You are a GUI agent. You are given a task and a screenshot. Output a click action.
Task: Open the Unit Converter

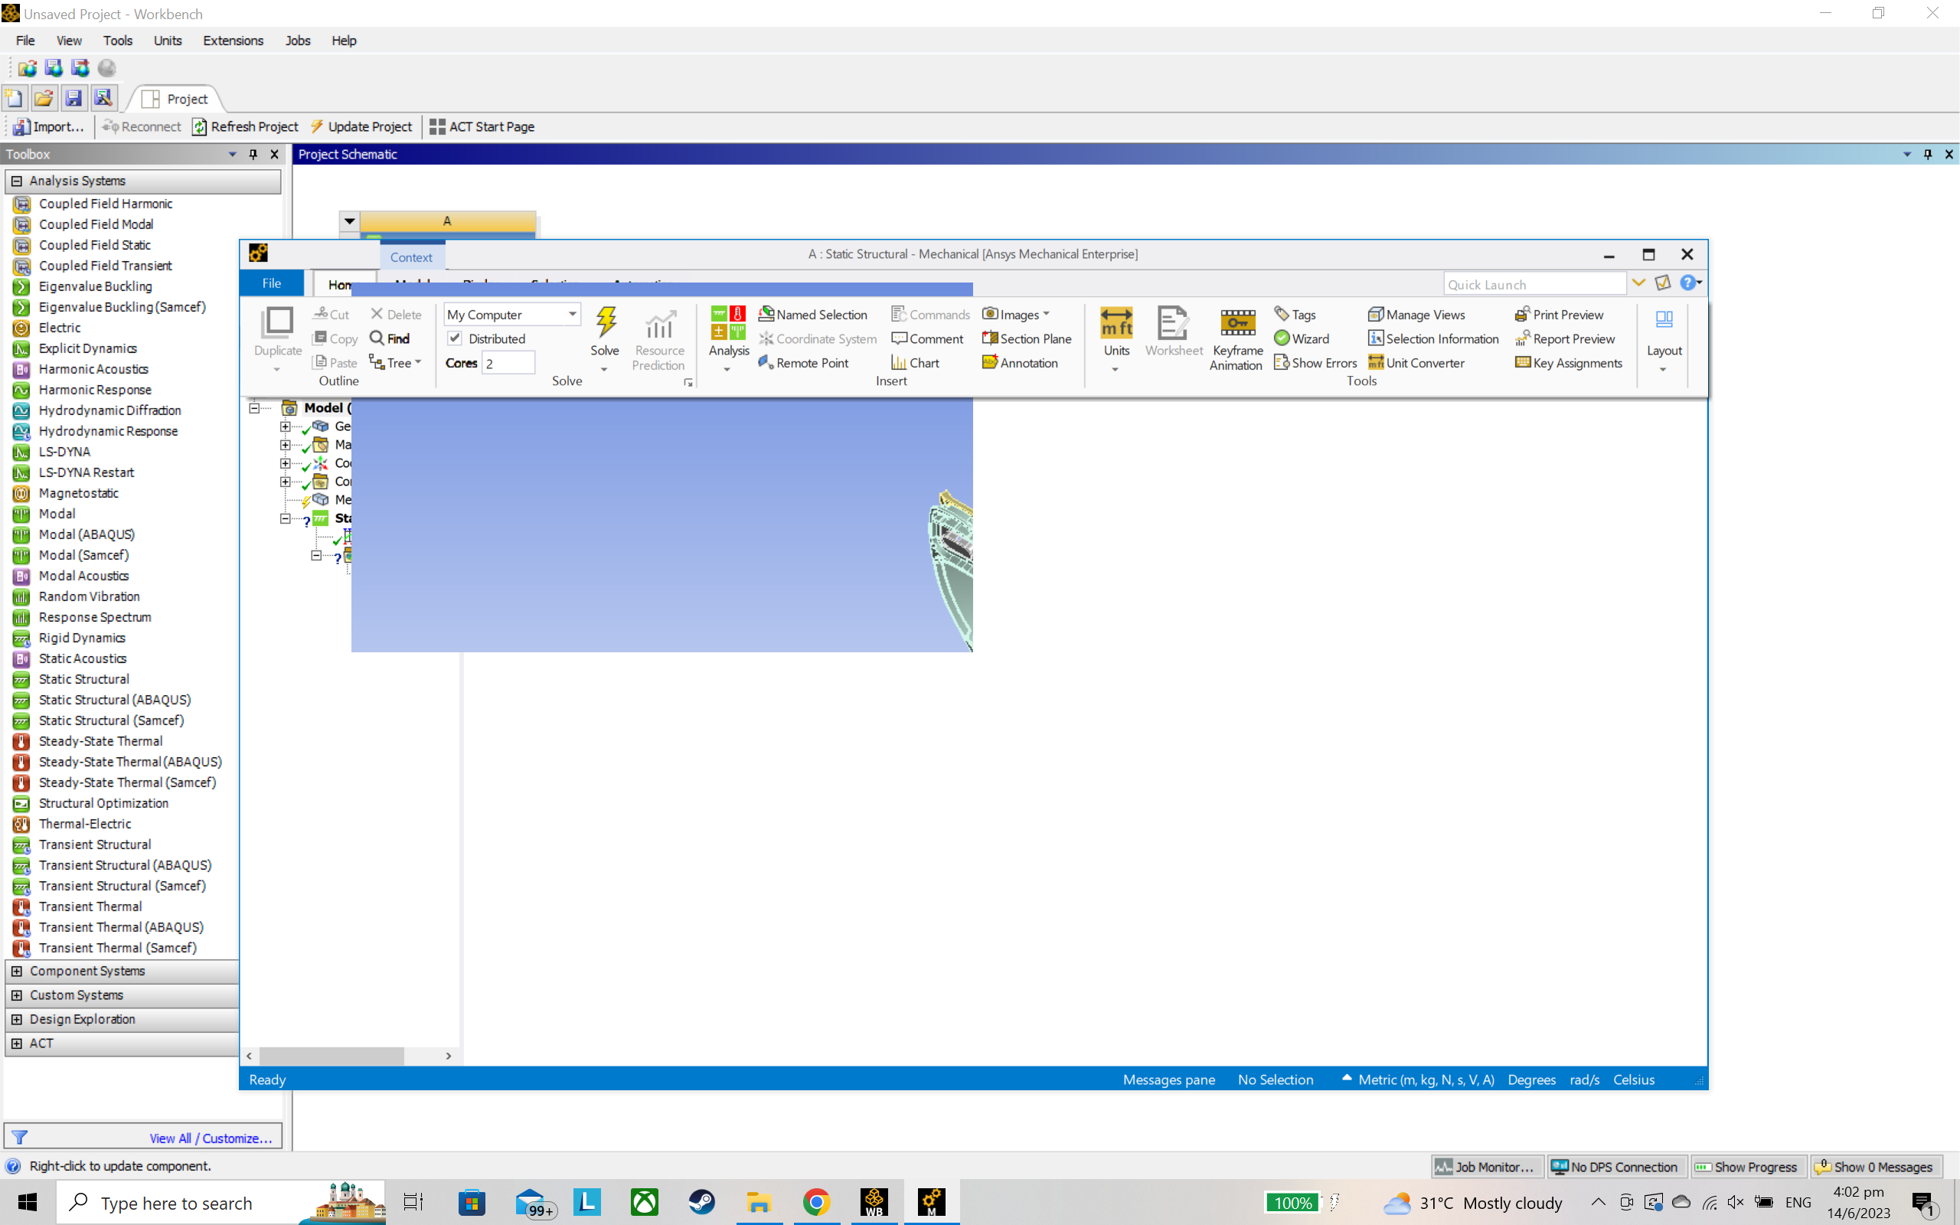coord(1416,363)
